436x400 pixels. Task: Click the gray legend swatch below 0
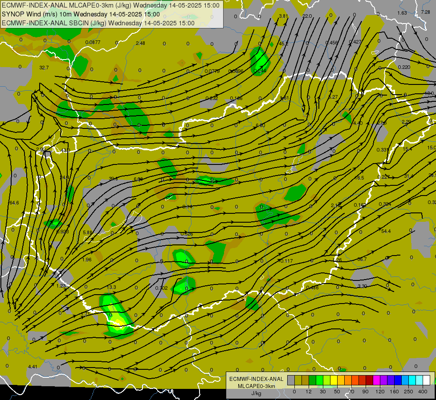(291, 380)
